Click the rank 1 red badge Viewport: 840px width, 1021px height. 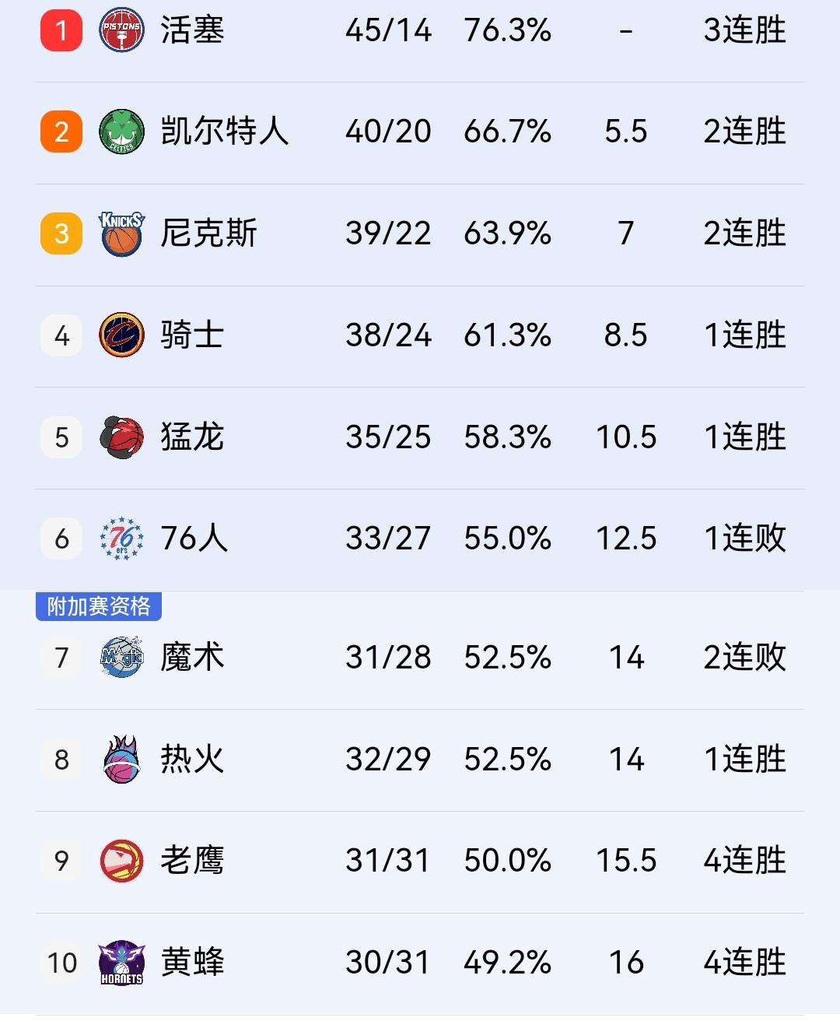[61, 30]
